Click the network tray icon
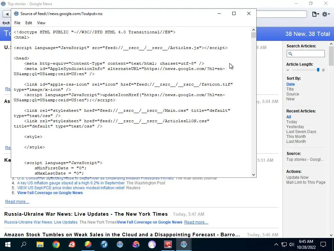 tap(284, 244)
